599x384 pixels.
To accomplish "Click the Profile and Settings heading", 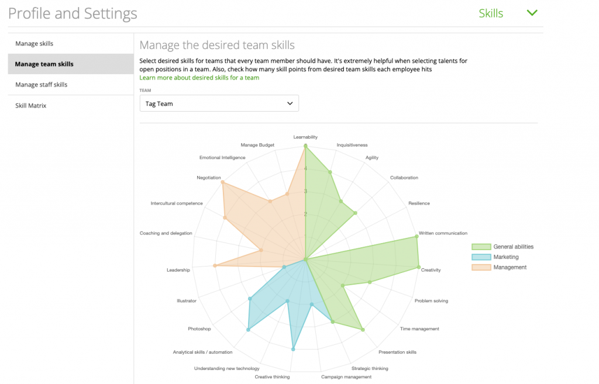I will (x=73, y=13).
